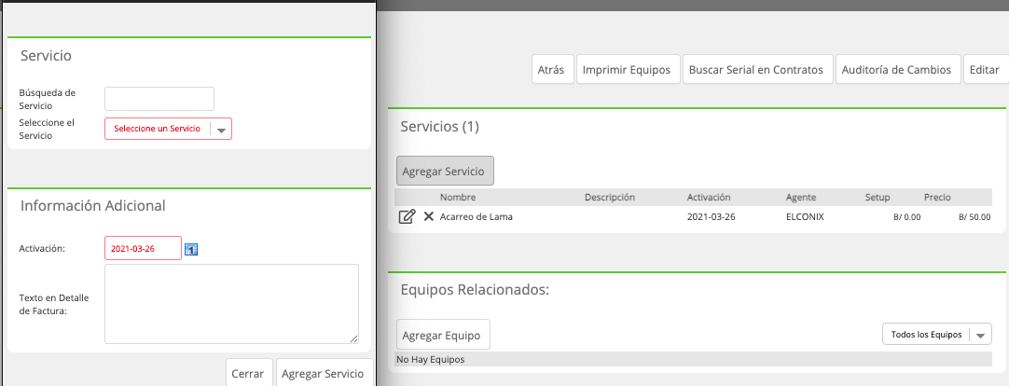Click the No Hay Equipos message row
Screen dimensions: 1009x386
(x=694, y=360)
